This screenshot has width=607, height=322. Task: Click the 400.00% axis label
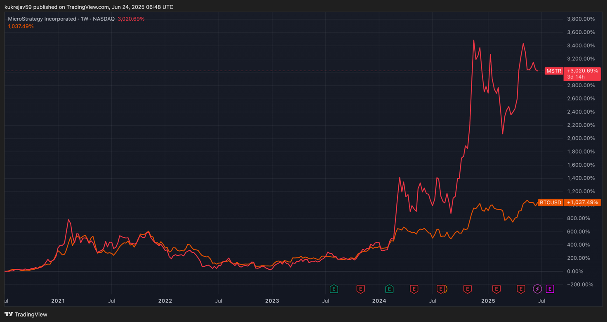click(x=579, y=245)
